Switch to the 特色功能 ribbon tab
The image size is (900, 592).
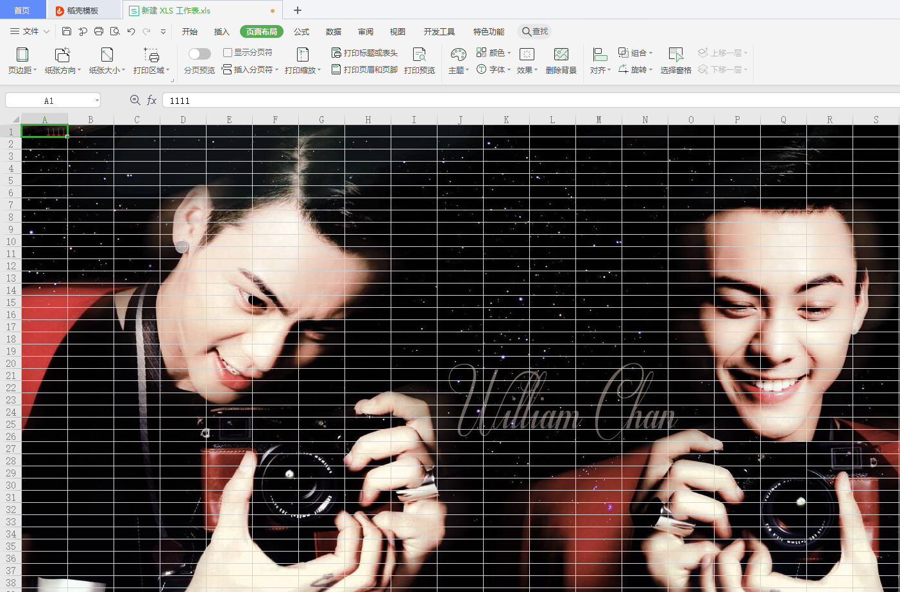click(x=489, y=31)
